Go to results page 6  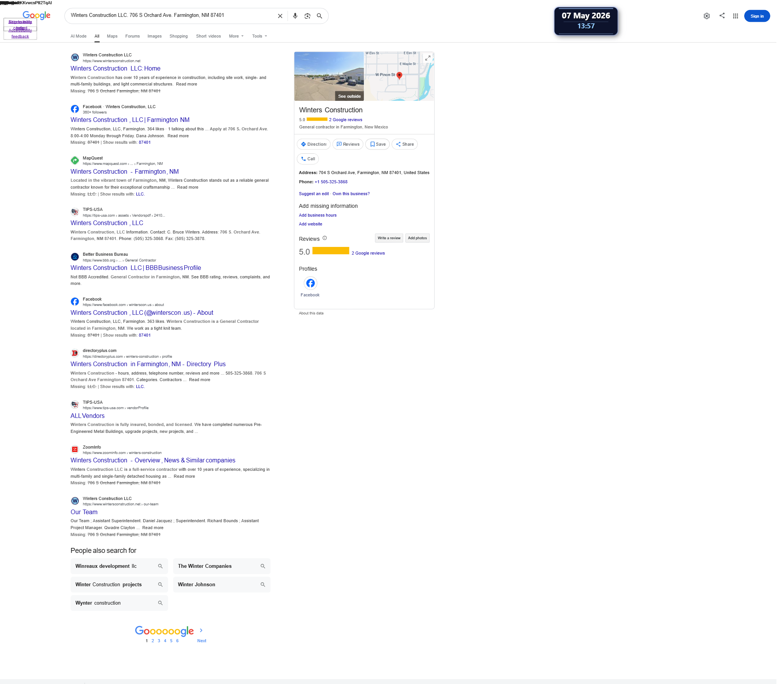click(x=177, y=641)
